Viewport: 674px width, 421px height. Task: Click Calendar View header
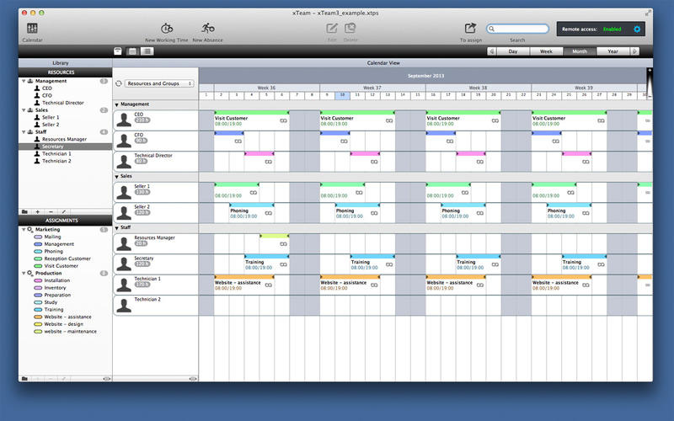point(383,62)
